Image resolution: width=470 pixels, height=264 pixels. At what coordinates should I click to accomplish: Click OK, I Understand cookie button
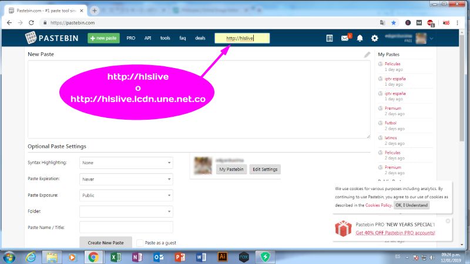click(x=411, y=205)
